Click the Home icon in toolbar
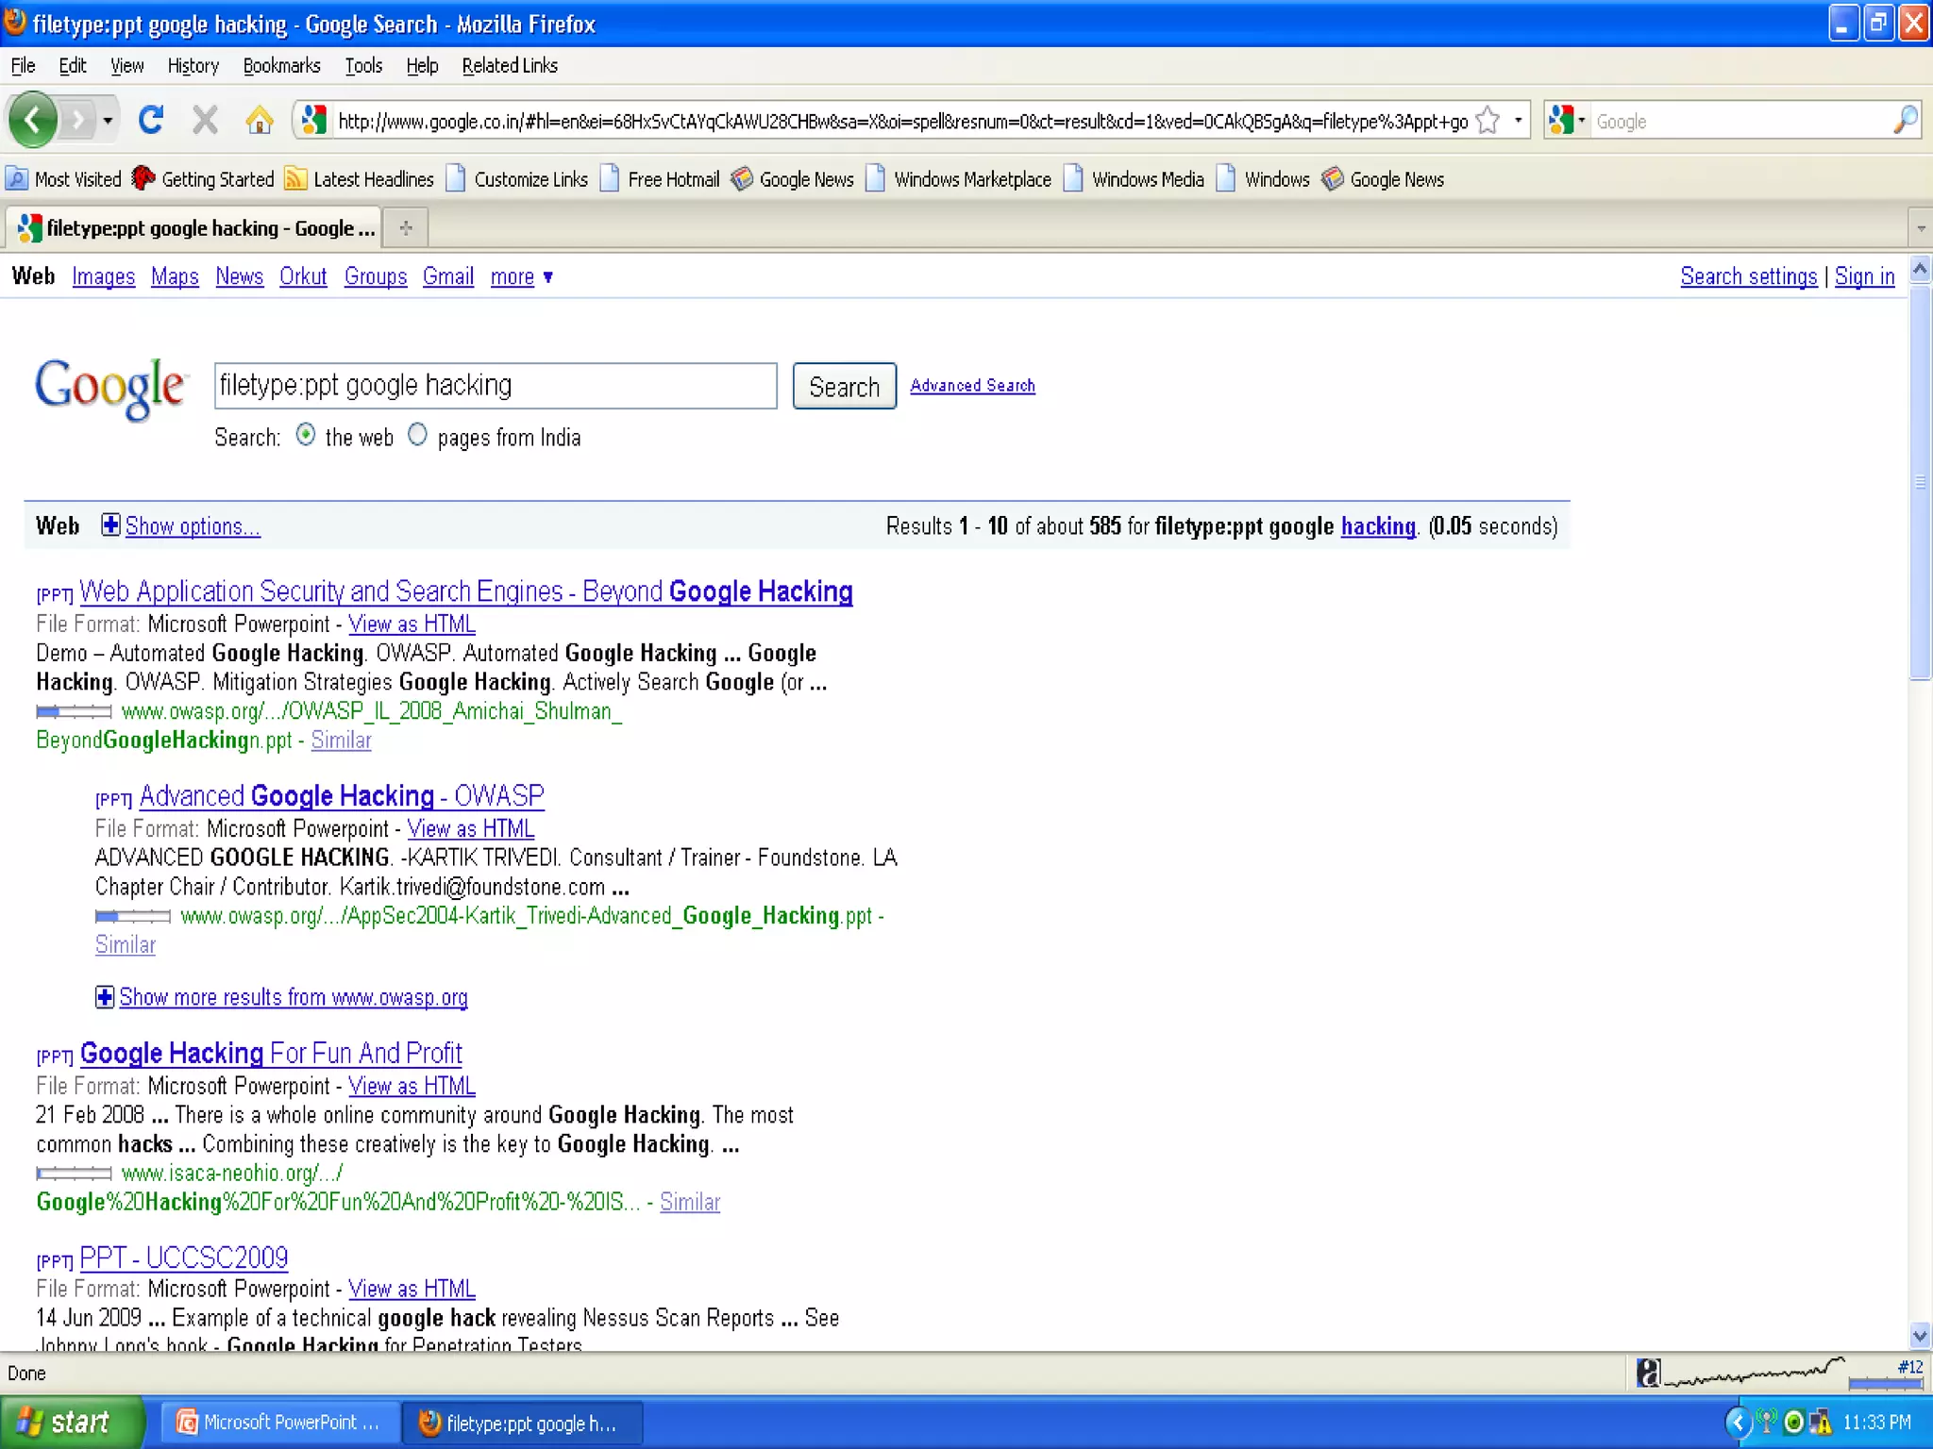This screenshot has width=1933, height=1449. click(x=259, y=120)
